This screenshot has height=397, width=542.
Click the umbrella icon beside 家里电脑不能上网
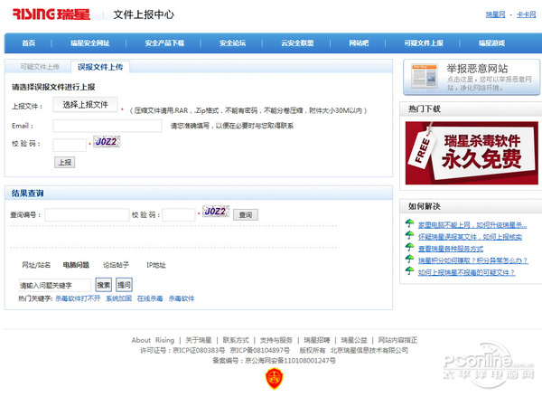coord(410,223)
